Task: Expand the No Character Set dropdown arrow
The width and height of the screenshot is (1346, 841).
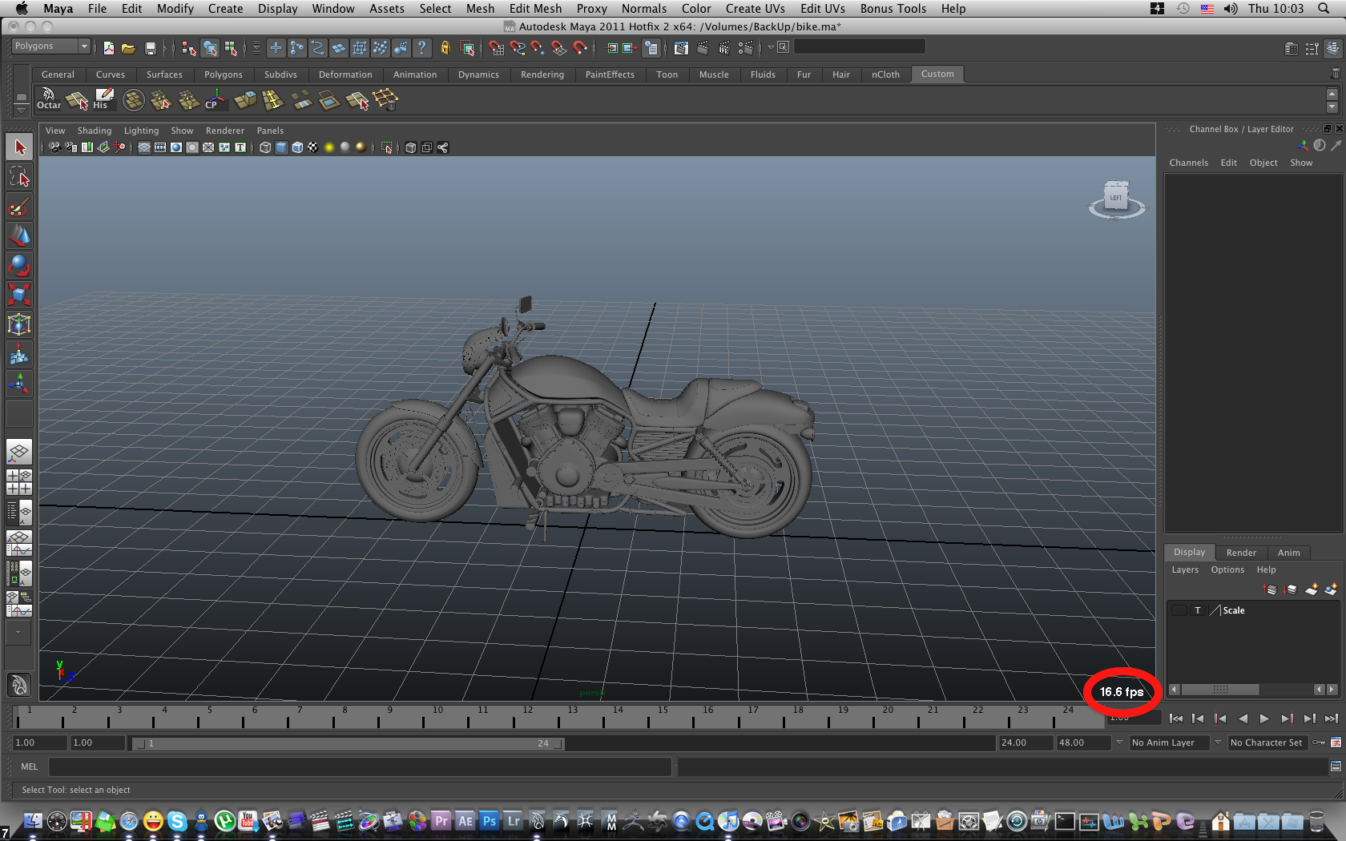Action: (x=1218, y=742)
